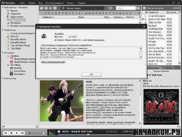Open the getmusicbee.com link
Viewport: 182px width, 137px height.
point(53,62)
